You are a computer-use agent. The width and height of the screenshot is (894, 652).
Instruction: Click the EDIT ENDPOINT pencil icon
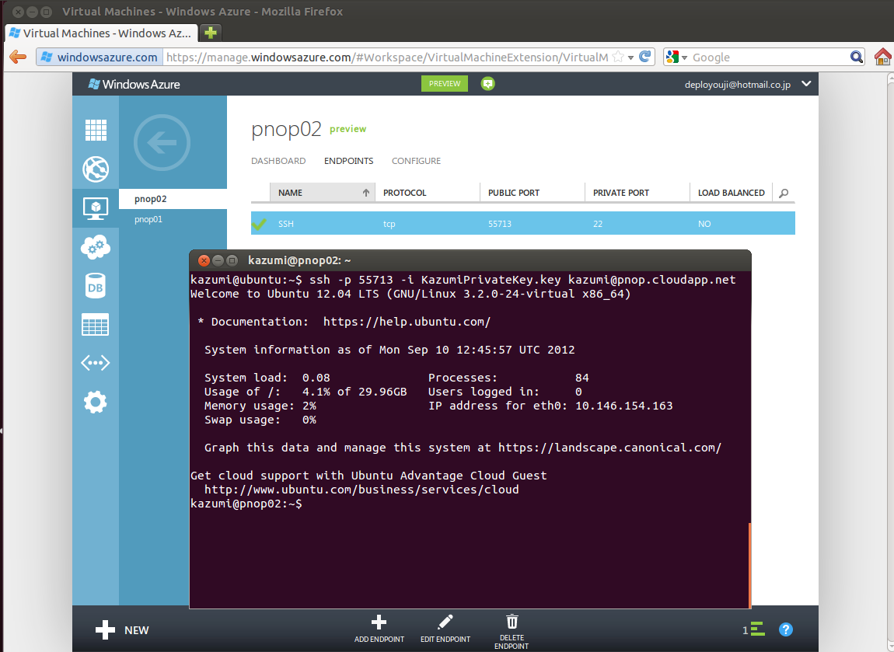point(445,622)
